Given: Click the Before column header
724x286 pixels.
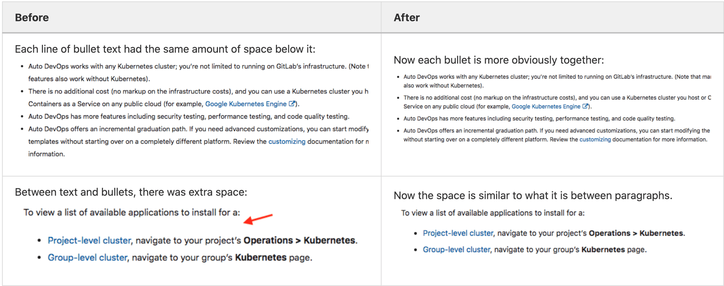Looking at the screenshot, I should pyautogui.click(x=32, y=17).
